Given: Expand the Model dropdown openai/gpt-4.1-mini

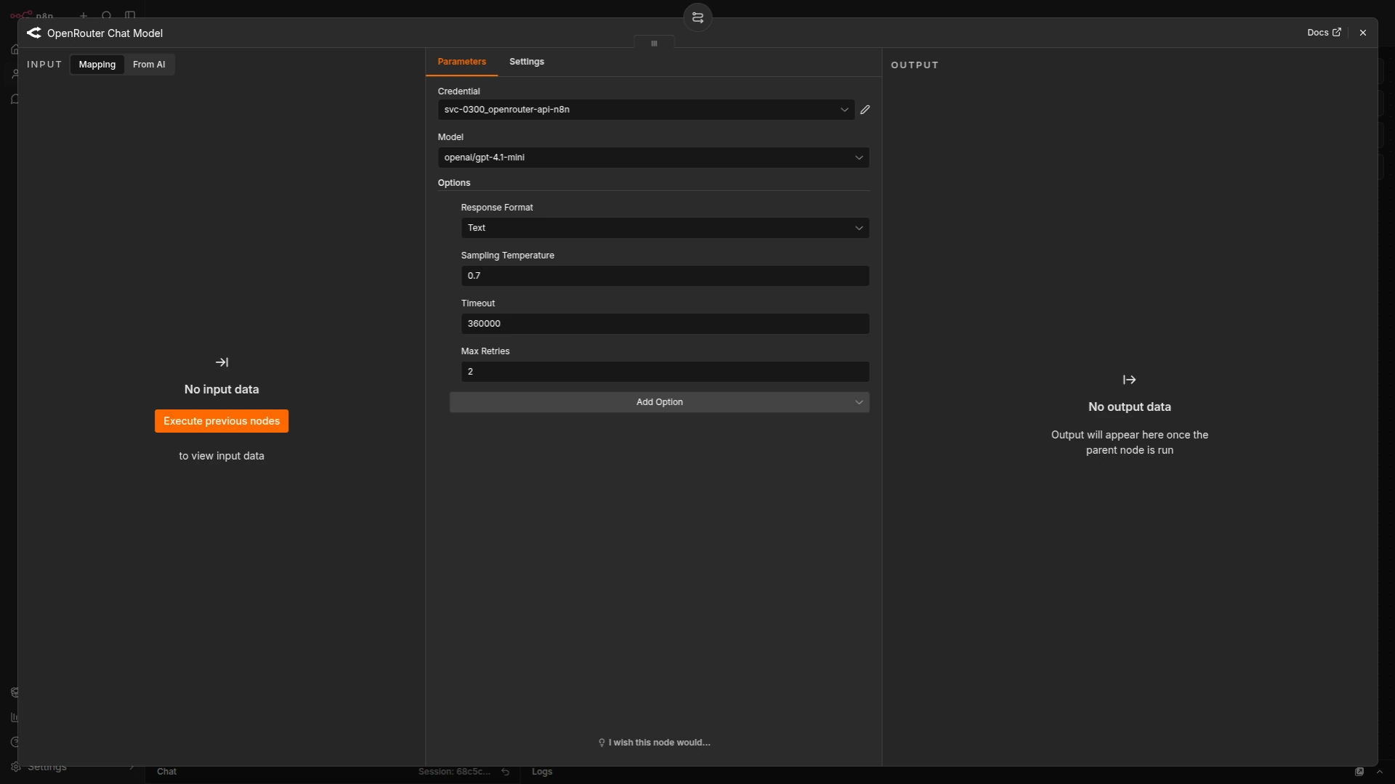Looking at the screenshot, I should point(653,158).
